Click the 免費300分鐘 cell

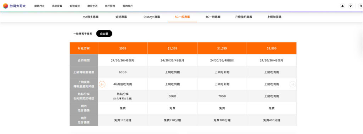222,120
